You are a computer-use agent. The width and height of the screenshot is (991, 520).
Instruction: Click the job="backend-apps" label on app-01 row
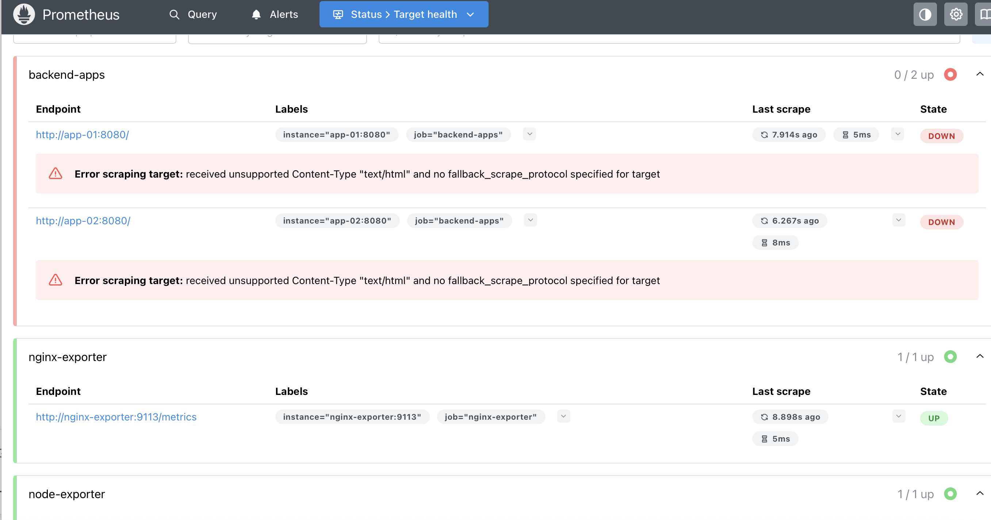click(x=458, y=135)
